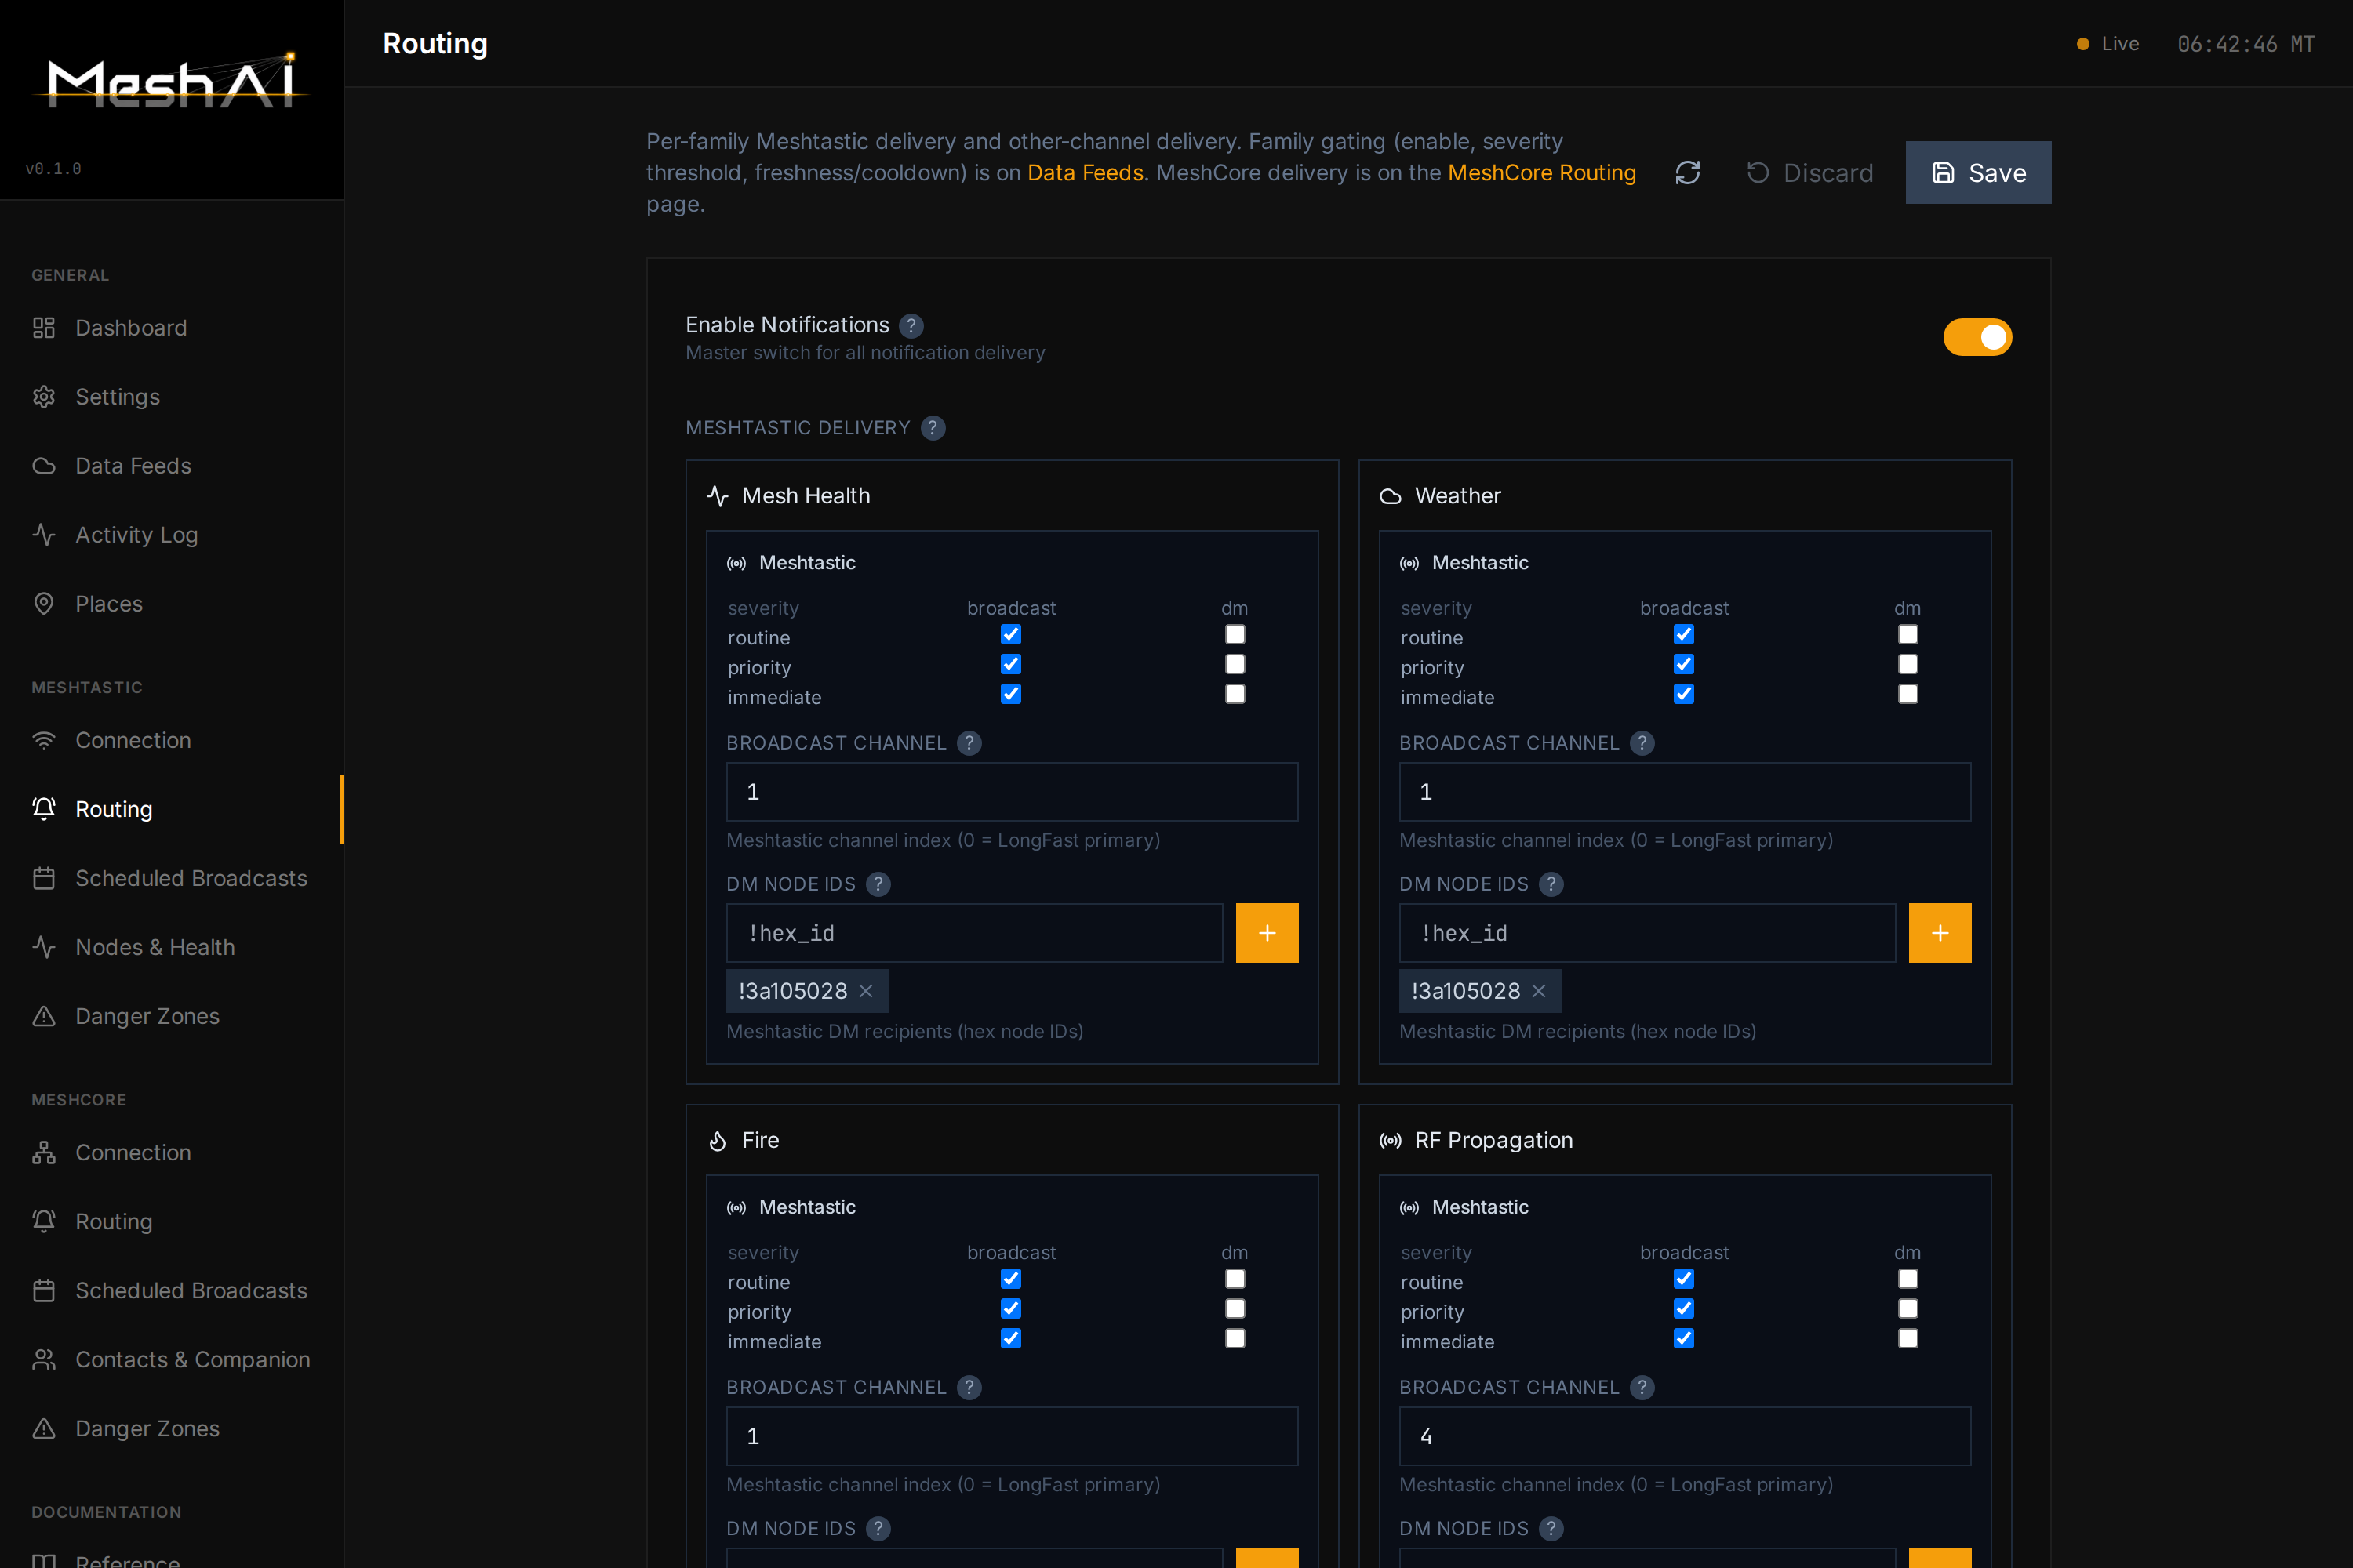Show help for Meshtastic Delivery heading
This screenshot has width=2353, height=1568.
point(933,428)
